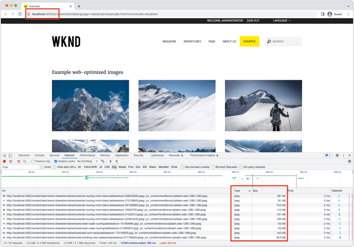Open Network panel settings gear
The image size is (354, 247).
349,161
